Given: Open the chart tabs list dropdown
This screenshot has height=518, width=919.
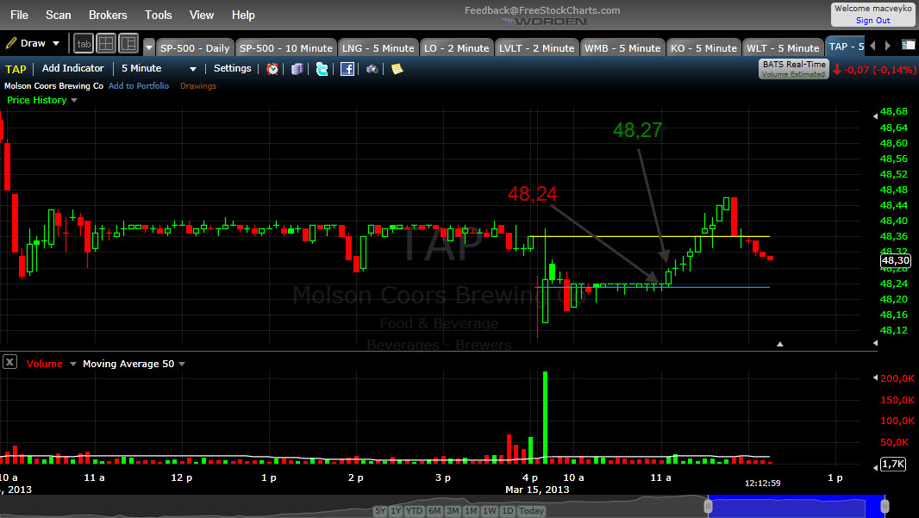Looking at the screenshot, I should coord(149,47).
